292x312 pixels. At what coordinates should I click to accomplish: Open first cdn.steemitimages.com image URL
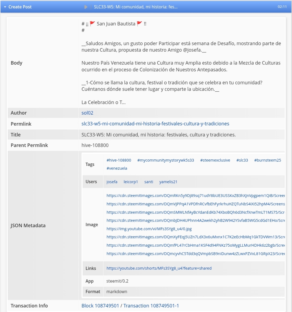pos(195,196)
